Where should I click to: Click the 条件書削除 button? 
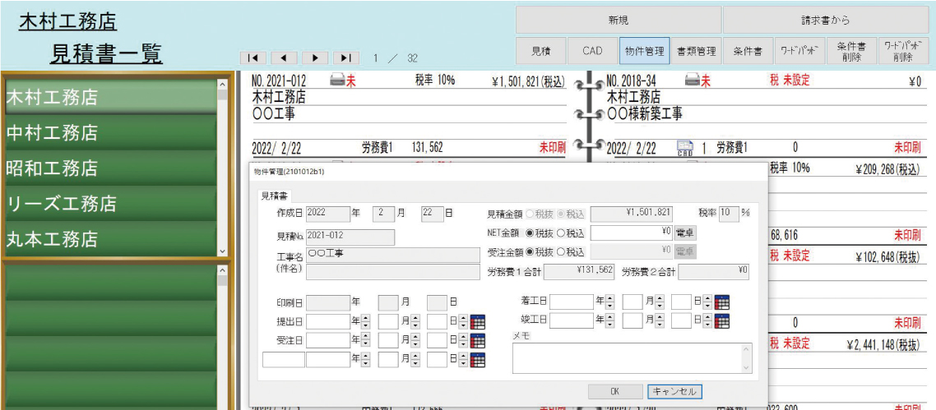[851, 51]
